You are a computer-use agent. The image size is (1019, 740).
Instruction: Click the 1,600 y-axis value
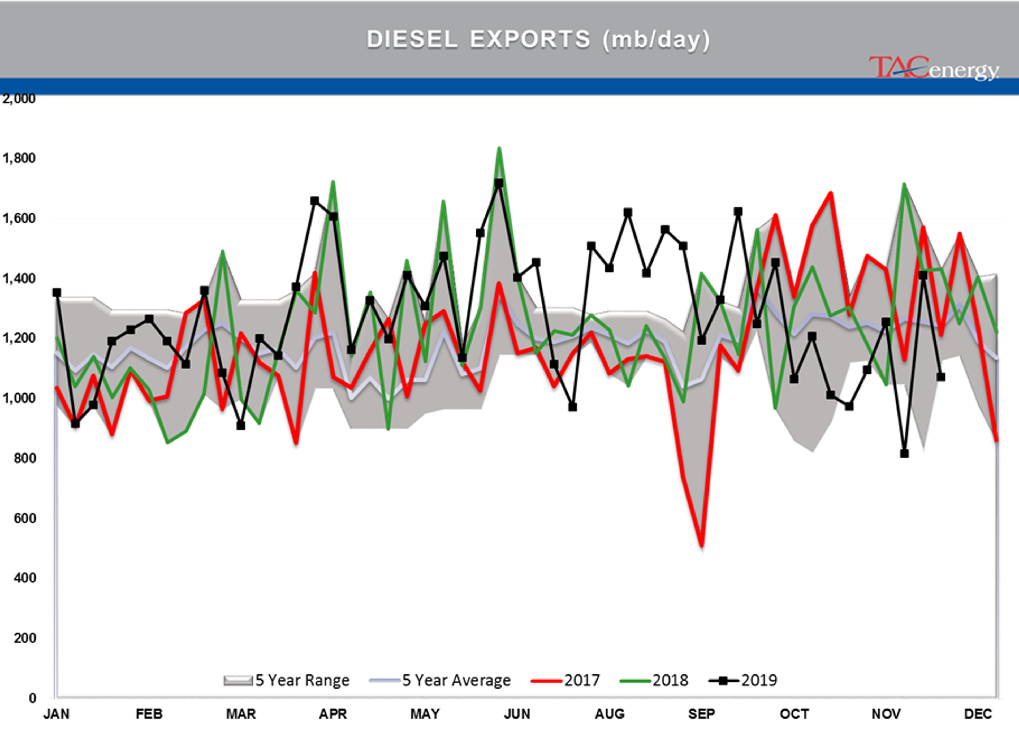pyautogui.click(x=18, y=218)
